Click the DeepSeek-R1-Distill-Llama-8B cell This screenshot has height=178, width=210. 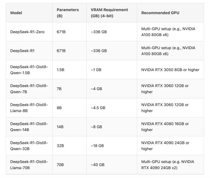tap(29, 108)
